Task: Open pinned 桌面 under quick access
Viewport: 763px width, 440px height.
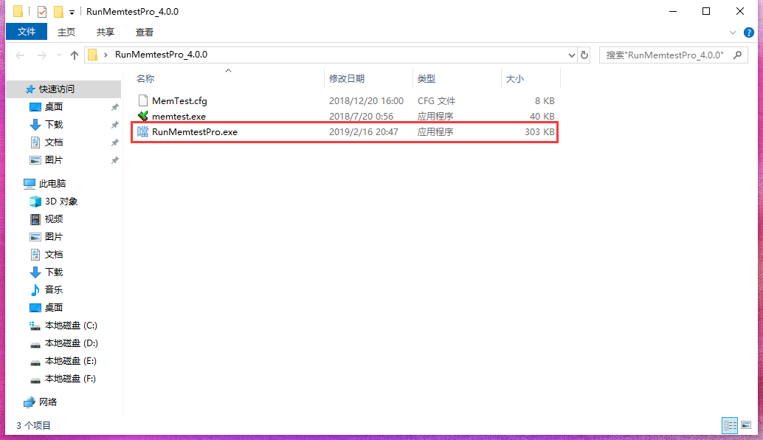Action: click(x=54, y=106)
